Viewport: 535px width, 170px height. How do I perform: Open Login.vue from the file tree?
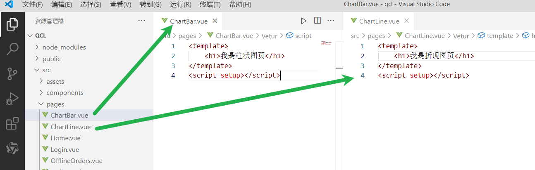click(x=89, y=149)
